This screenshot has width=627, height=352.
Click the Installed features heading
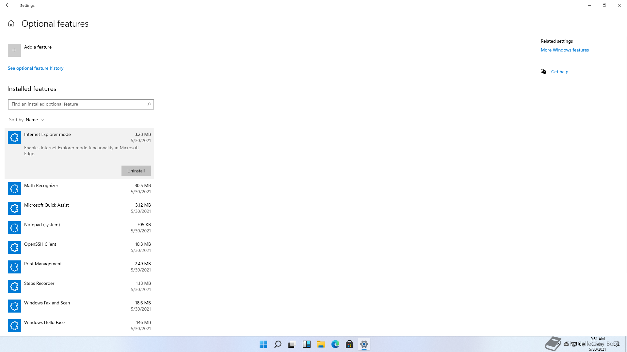coord(32,89)
